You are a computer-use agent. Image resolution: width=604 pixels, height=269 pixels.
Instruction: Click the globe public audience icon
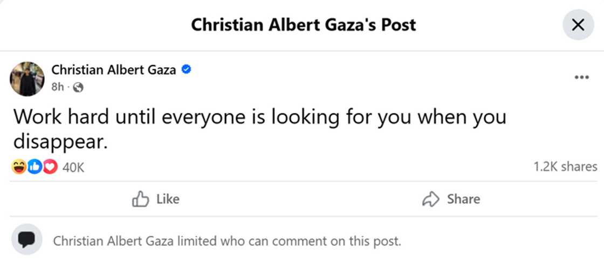point(78,87)
